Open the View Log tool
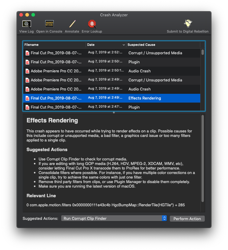The width and height of the screenshot is (228, 250). pos(27,27)
